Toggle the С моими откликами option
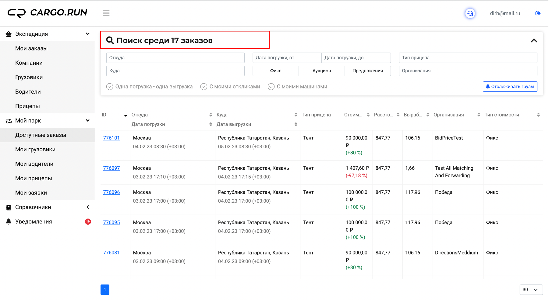The width and height of the screenshot is (549, 300). (x=230, y=87)
